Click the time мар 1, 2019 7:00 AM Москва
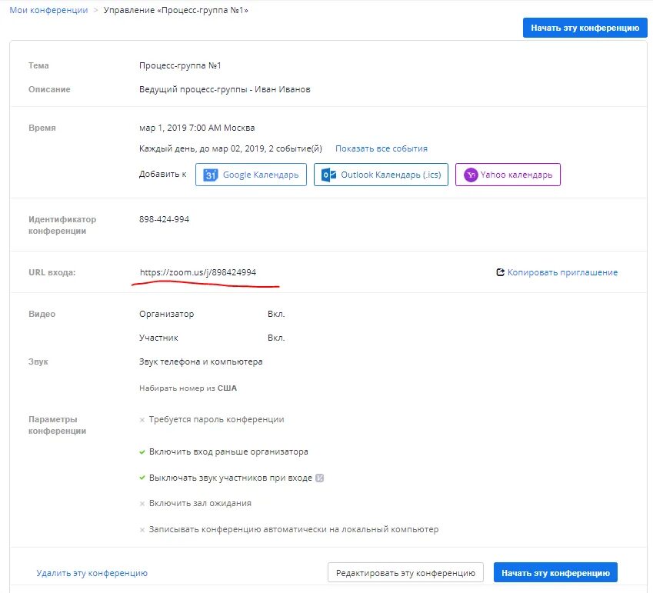This screenshot has width=653, height=593. pyautogui.click(x=197, y=128)
